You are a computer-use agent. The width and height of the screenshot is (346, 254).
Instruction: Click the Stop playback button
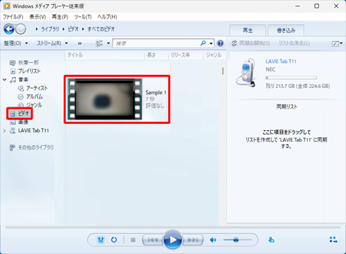pos(133,240)
